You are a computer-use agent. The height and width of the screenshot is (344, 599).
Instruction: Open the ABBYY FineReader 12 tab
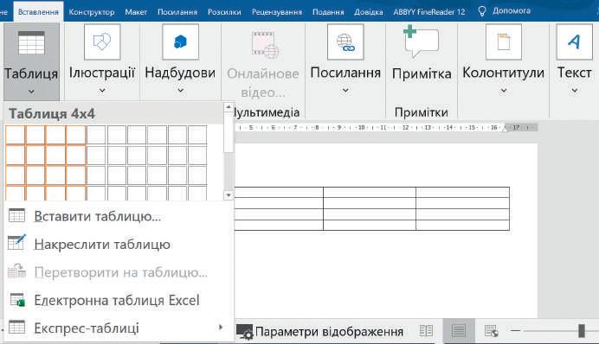click(429, 12)
